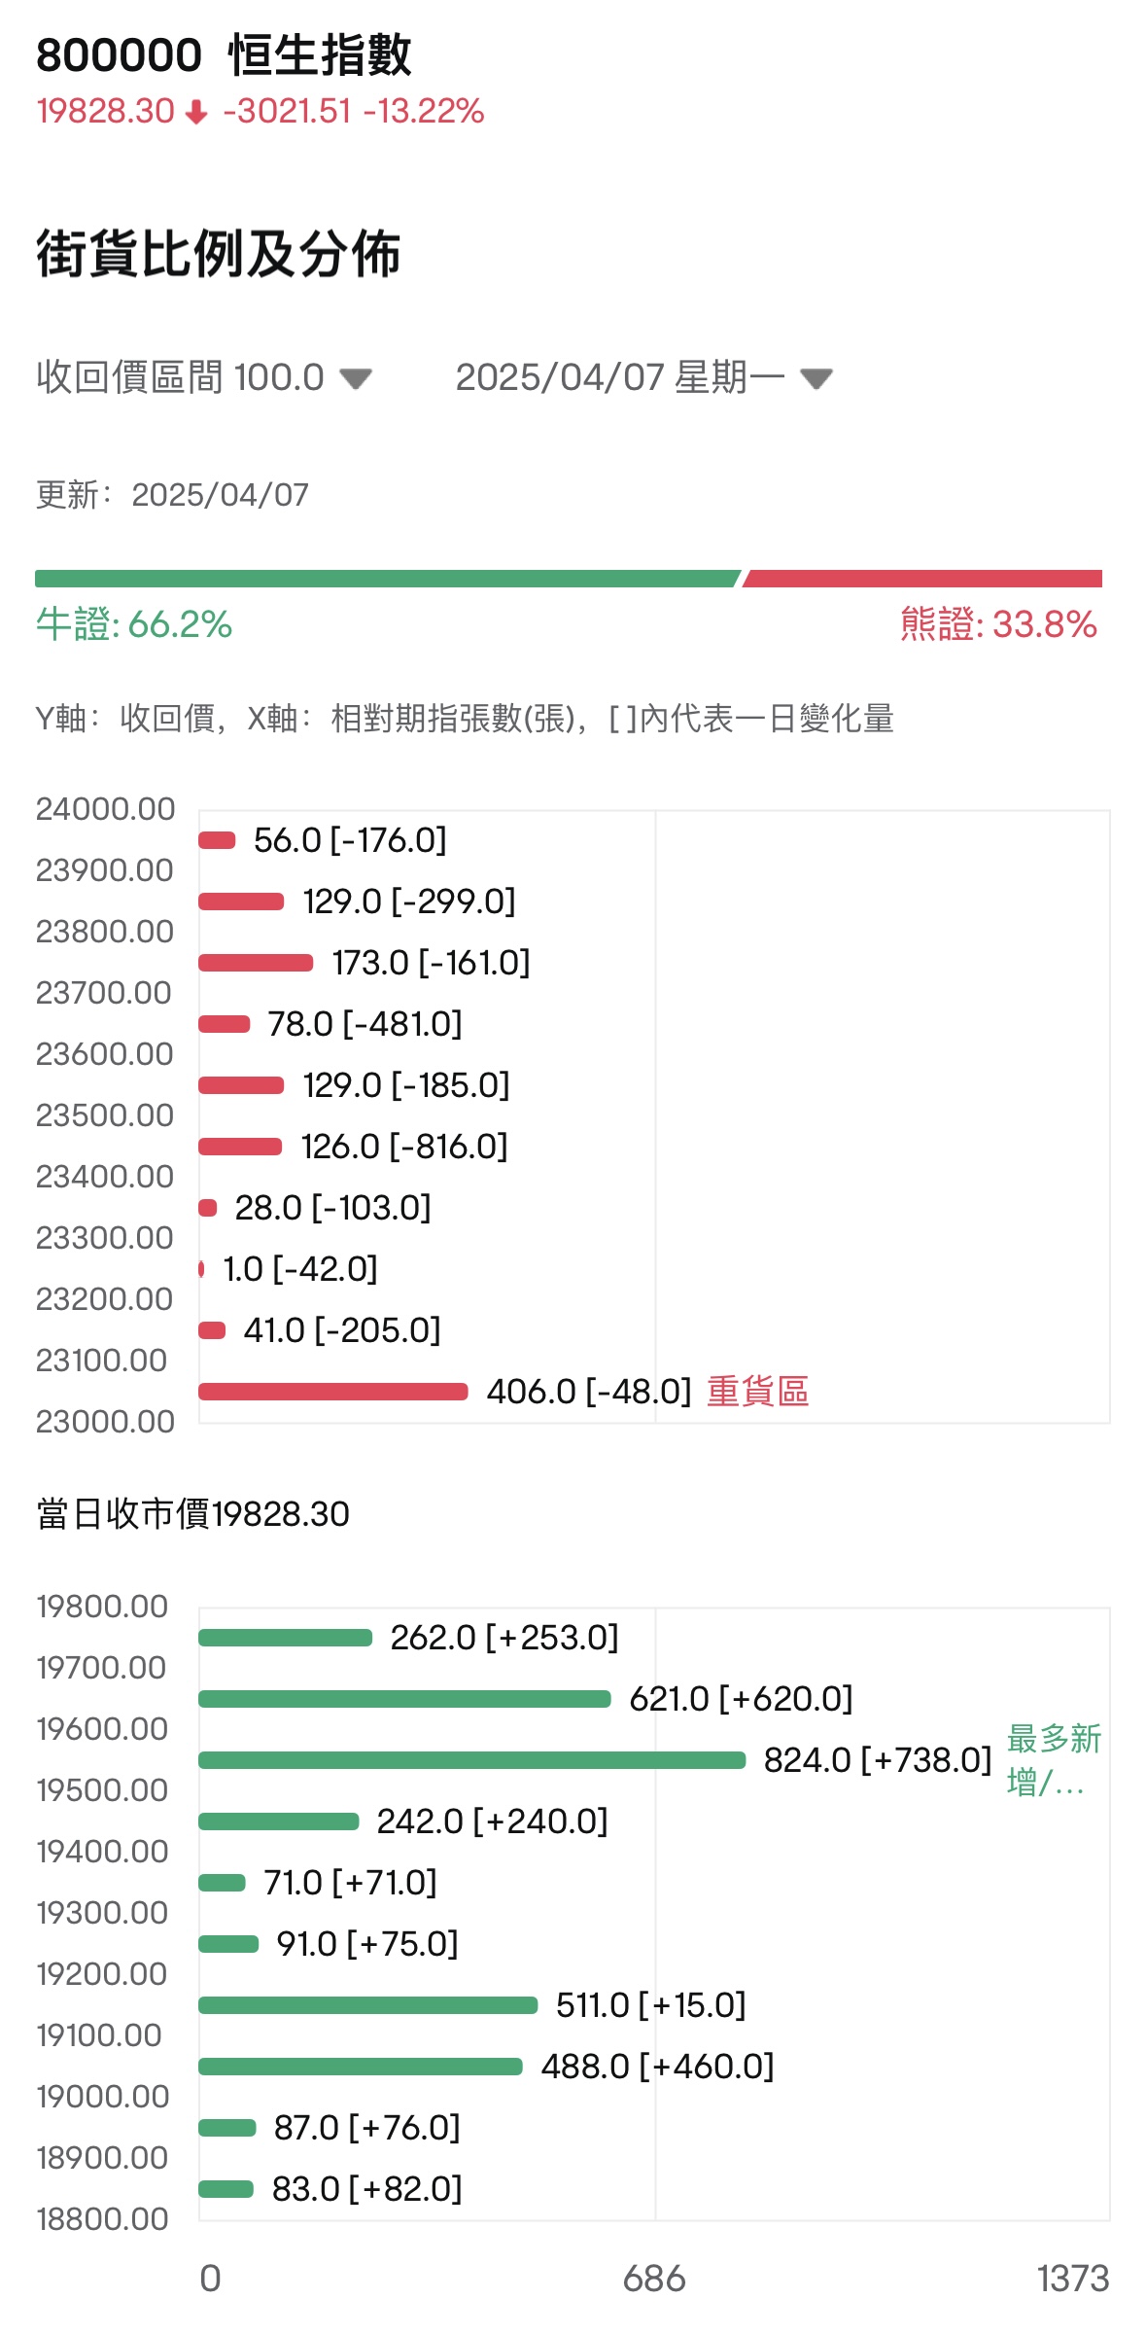Tap the 牛證: 66.2% label
Image resolution: width=1146 pixels, height=2334 pixels.
pos(134,624)
